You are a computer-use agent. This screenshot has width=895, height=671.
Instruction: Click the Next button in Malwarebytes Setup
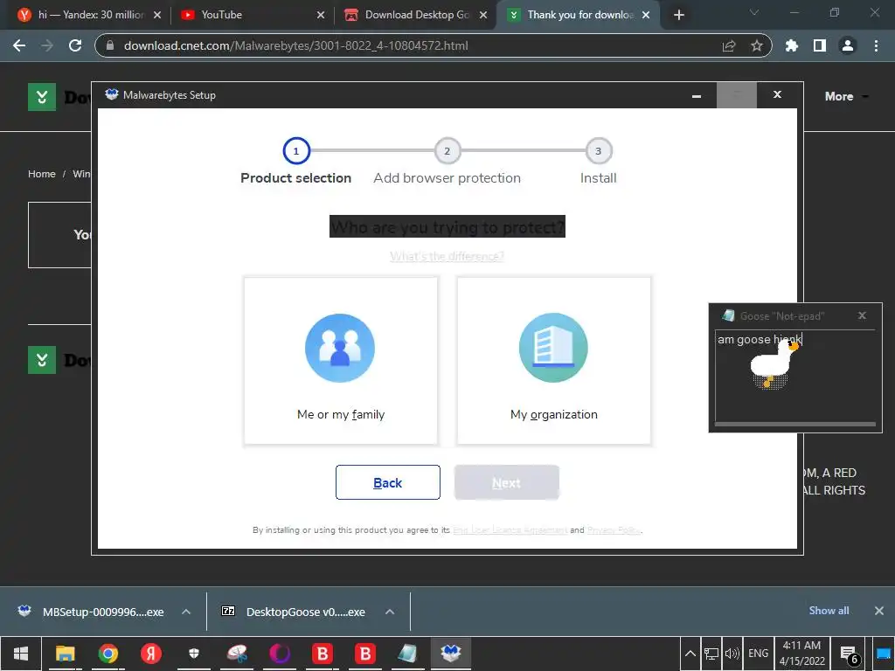(x=506, y=482)
